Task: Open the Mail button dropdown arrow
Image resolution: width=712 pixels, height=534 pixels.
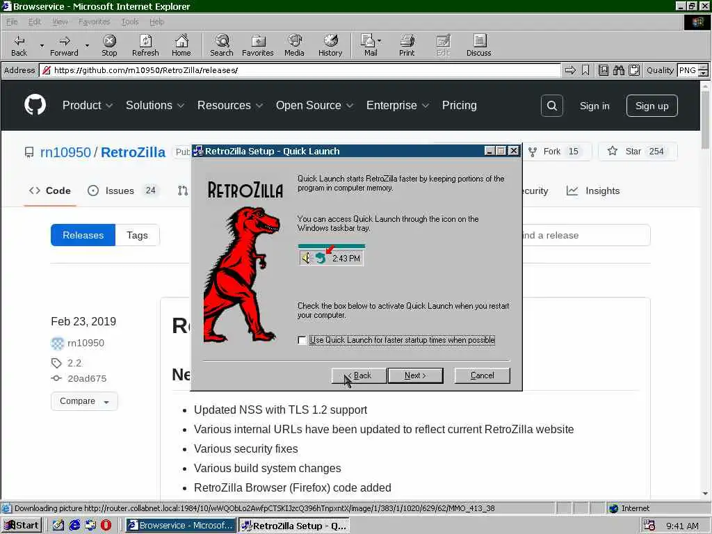Action: 379,41
